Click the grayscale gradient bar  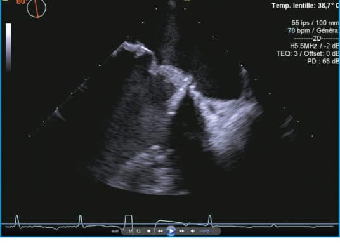8,47
